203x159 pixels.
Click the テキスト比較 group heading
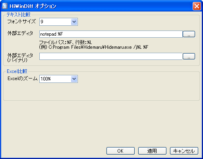click(x=19, y=15)
